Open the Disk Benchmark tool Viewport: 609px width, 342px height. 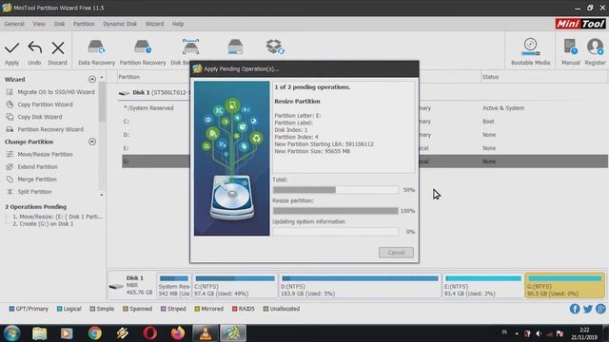point(190,47)
